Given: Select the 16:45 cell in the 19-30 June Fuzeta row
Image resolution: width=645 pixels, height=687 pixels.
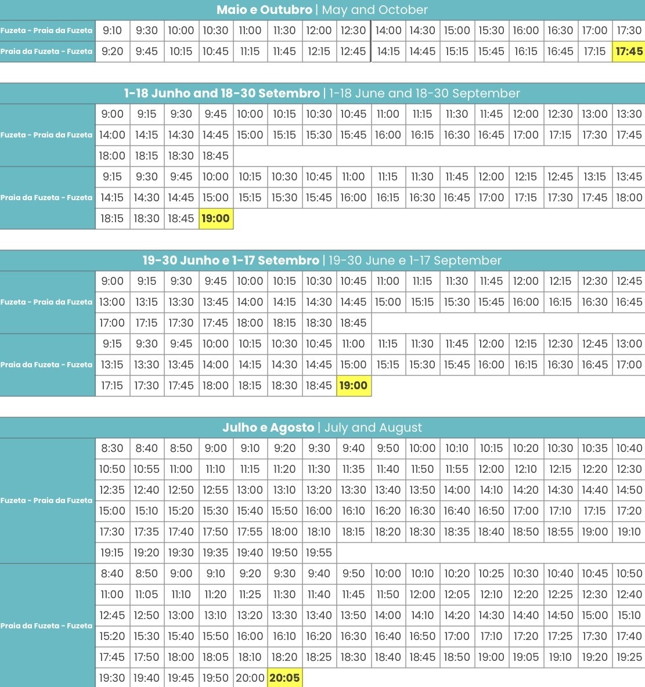Looking at the screenshot, I should (629, 302).
